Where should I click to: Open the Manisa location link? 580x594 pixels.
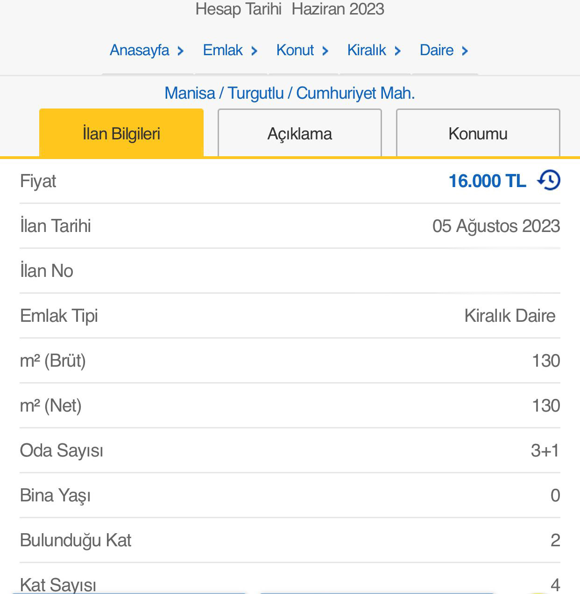pos(190,93)
